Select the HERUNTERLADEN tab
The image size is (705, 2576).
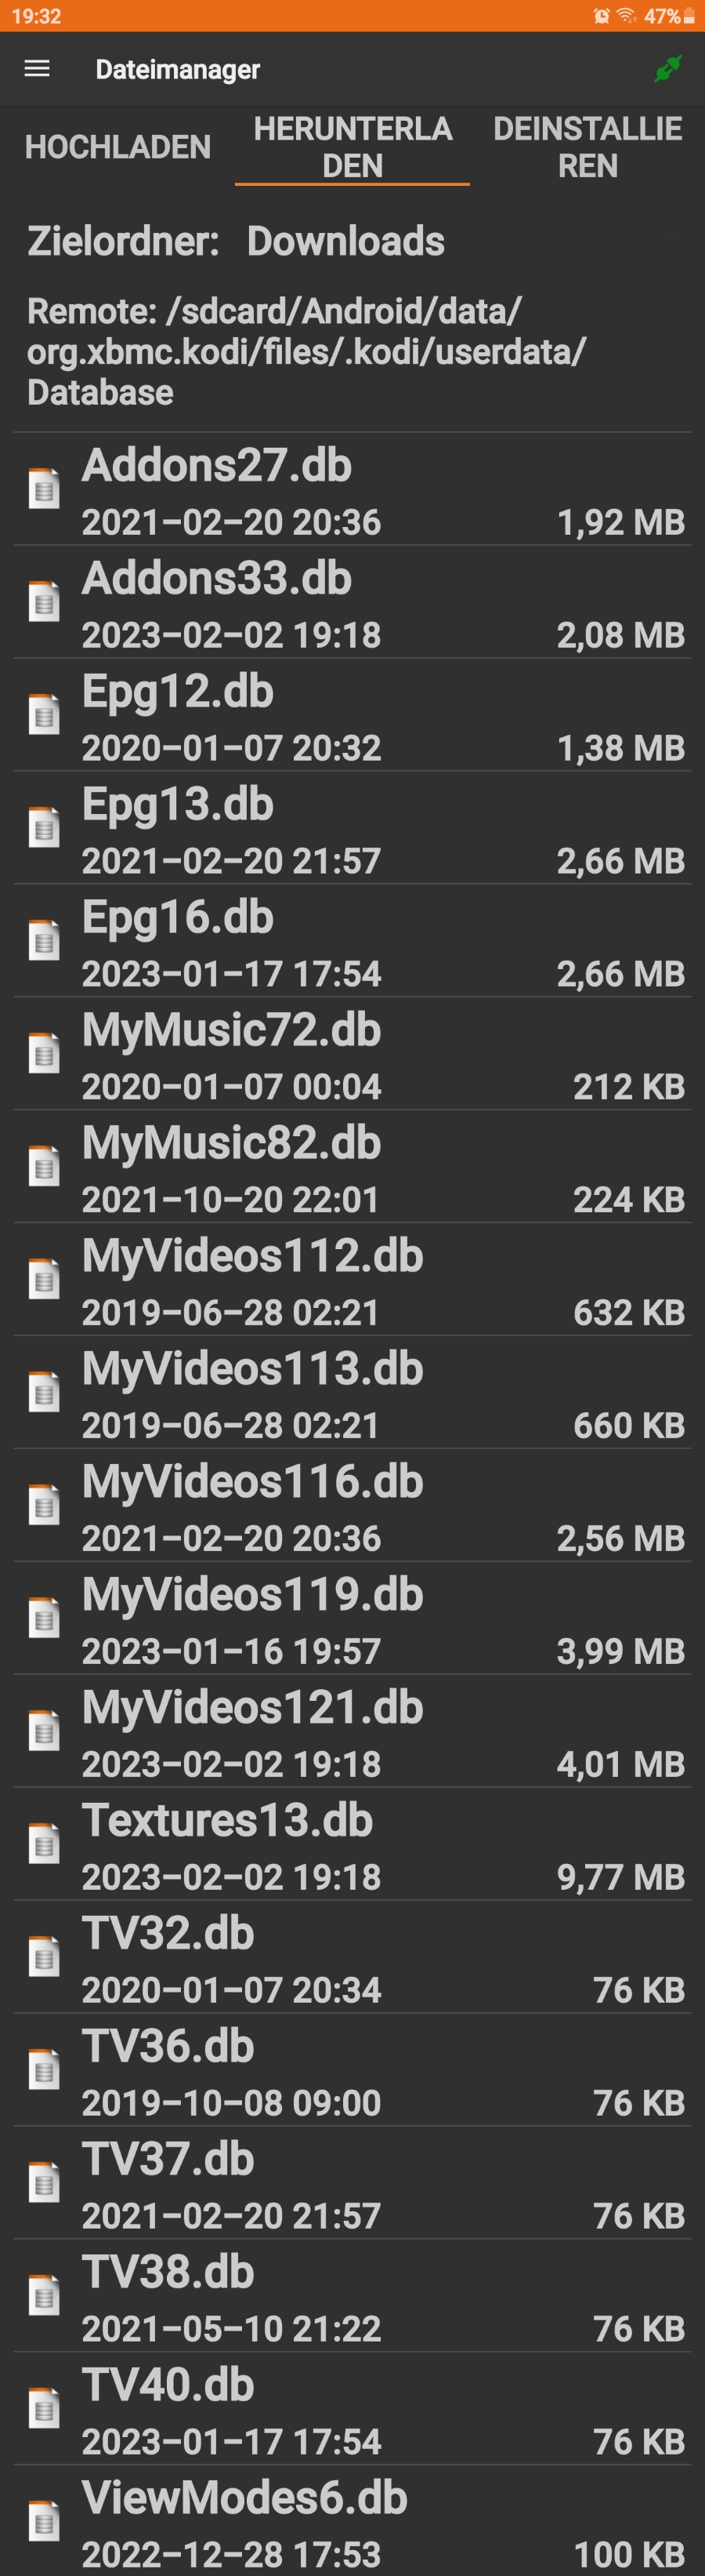[x=352, y=147]
